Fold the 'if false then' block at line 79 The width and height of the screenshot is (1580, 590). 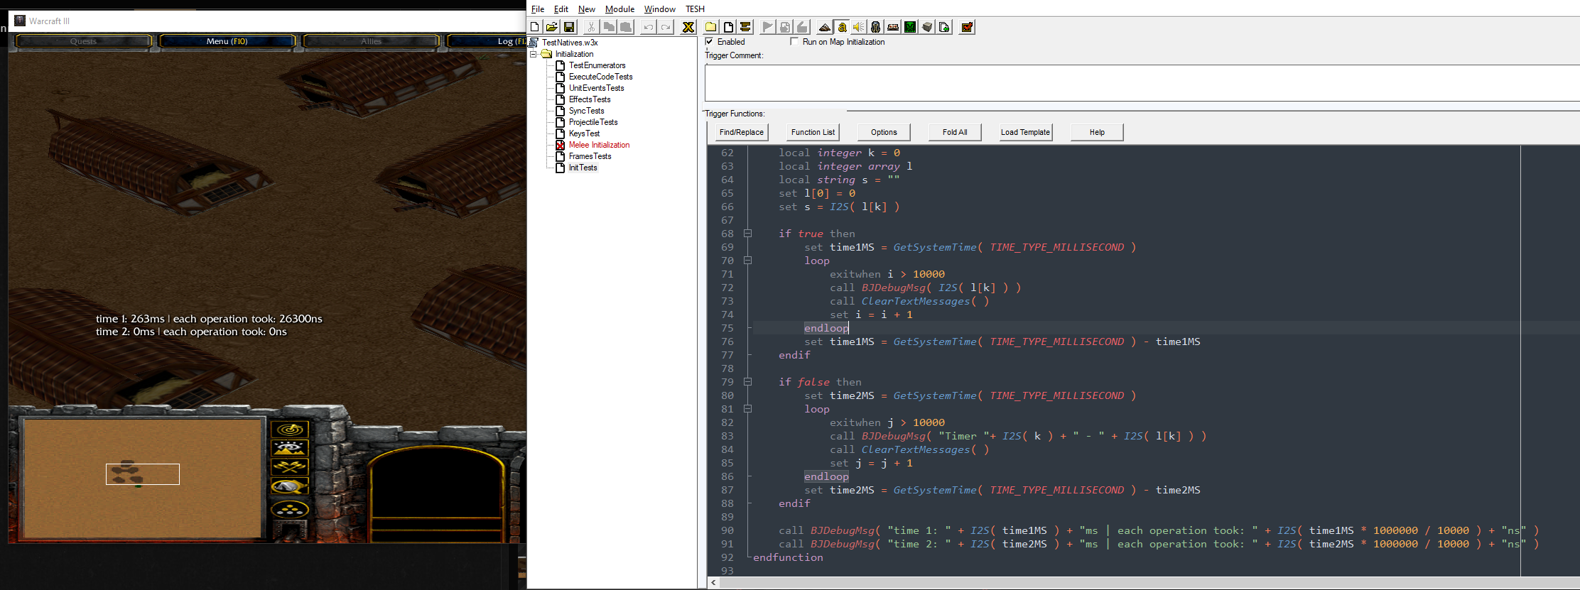[747, 382]
